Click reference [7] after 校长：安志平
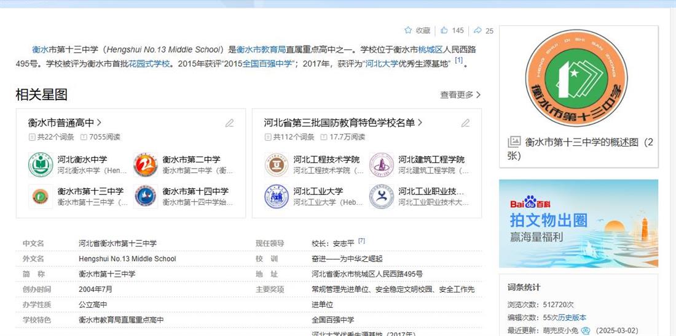 pos(362,241)
